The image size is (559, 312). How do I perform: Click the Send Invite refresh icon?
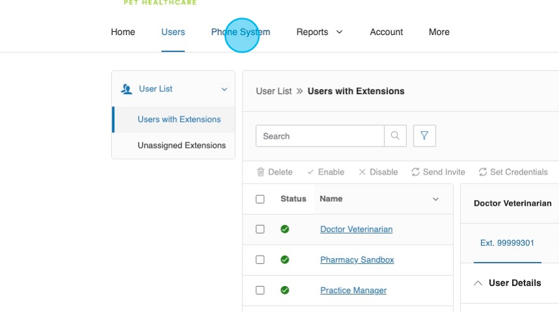tap(415, 172)
